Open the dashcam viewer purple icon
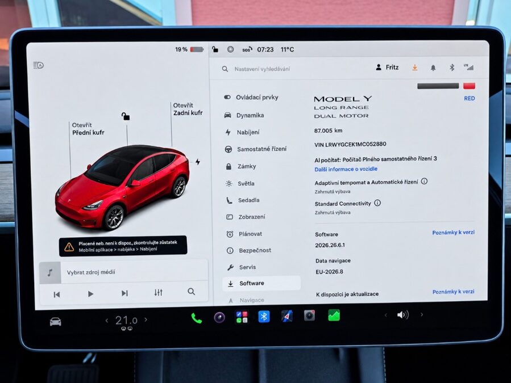The width and height of the screenshot is (511, 383). (x=219, y=317)
